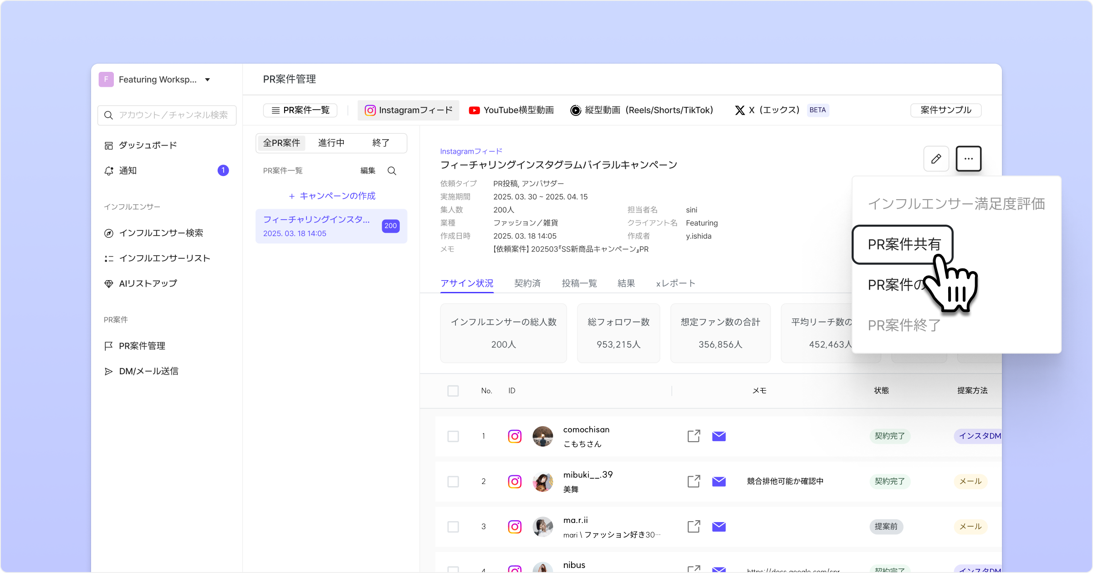Open notifications bell item 通知
Viewport: 1093px width, 573px height.
[128, 171]
